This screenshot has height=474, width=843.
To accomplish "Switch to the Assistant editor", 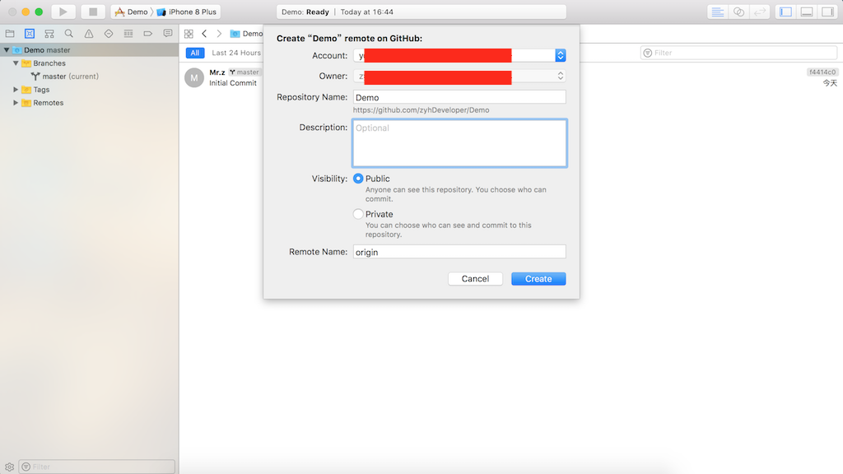I will [x=738, y=12].
